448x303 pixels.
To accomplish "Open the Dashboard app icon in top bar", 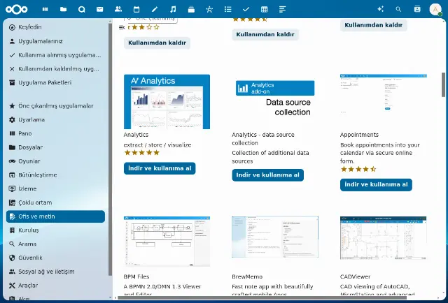I will 45,9.
